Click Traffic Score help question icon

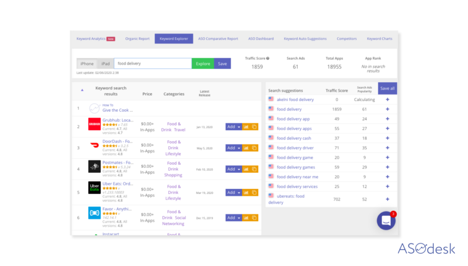(x=268, y=59)
